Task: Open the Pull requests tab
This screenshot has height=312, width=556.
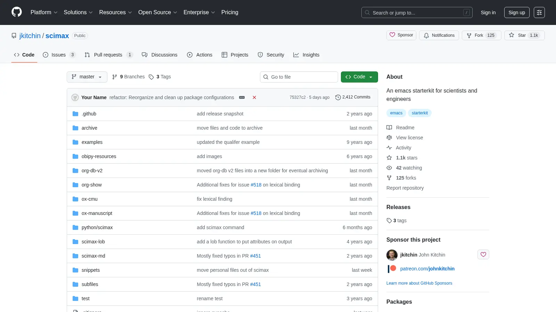Action: (x=109, y=55)
